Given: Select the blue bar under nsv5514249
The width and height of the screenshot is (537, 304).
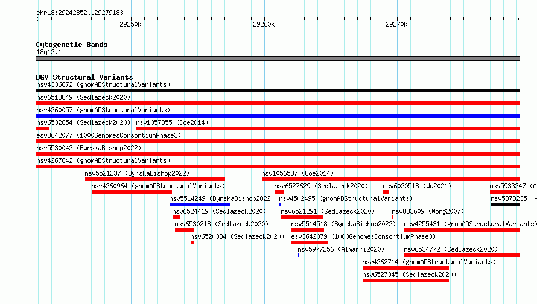Looking at the screenshot, I should click(200, 204).
